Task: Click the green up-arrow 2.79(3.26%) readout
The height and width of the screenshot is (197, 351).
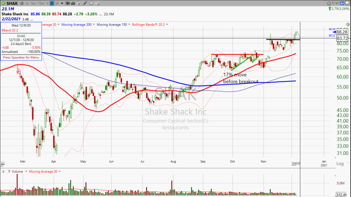Action: [x=339, y=9]
